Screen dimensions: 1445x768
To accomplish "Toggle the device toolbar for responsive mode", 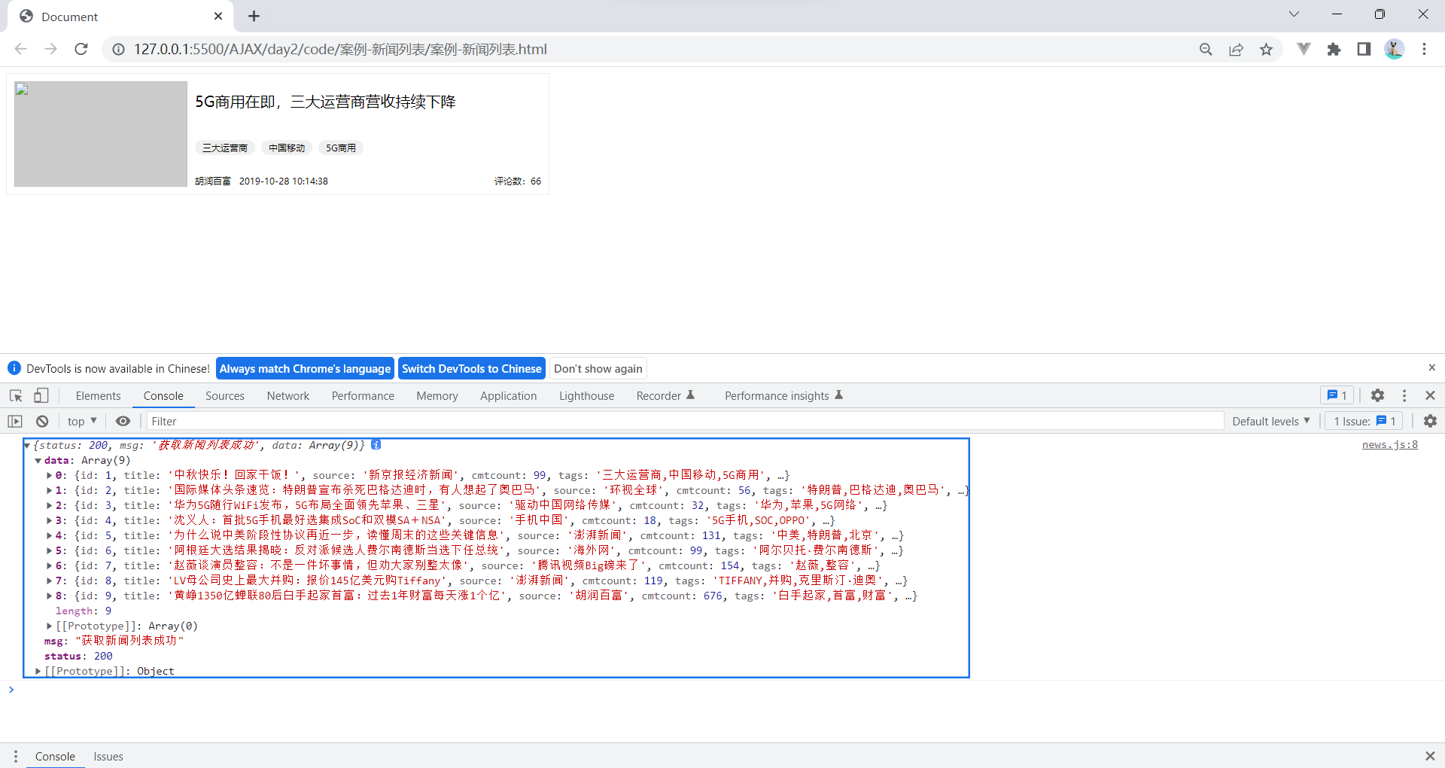I will pos(41,395).
